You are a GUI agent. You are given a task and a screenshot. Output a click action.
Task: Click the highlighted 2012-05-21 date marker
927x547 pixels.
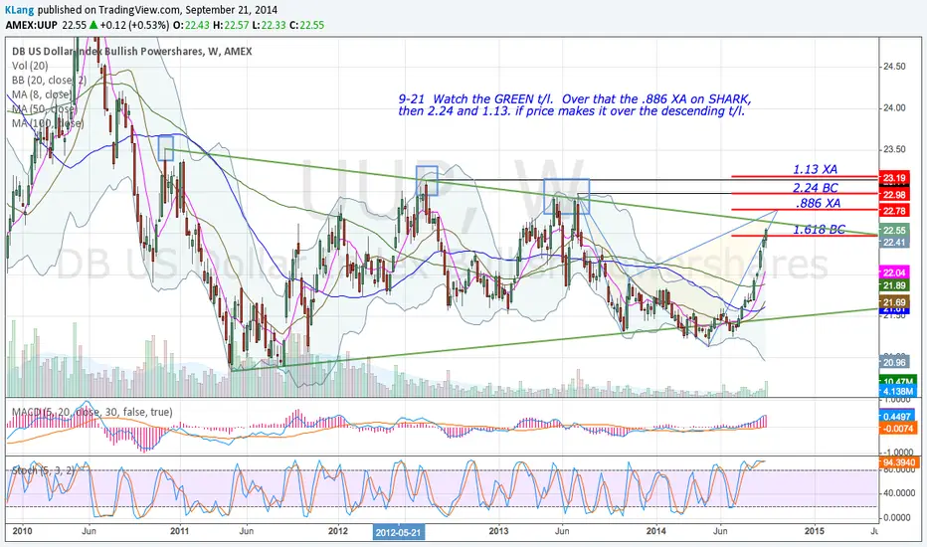point(399,532)
